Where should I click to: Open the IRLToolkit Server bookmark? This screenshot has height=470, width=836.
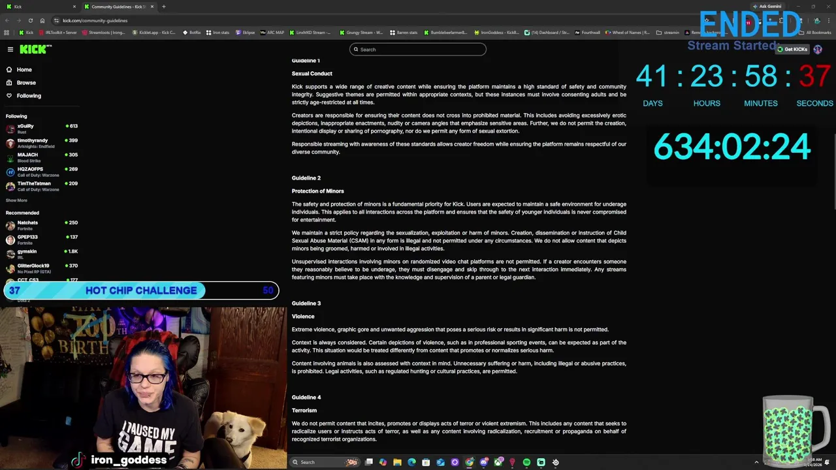point(58,33)
